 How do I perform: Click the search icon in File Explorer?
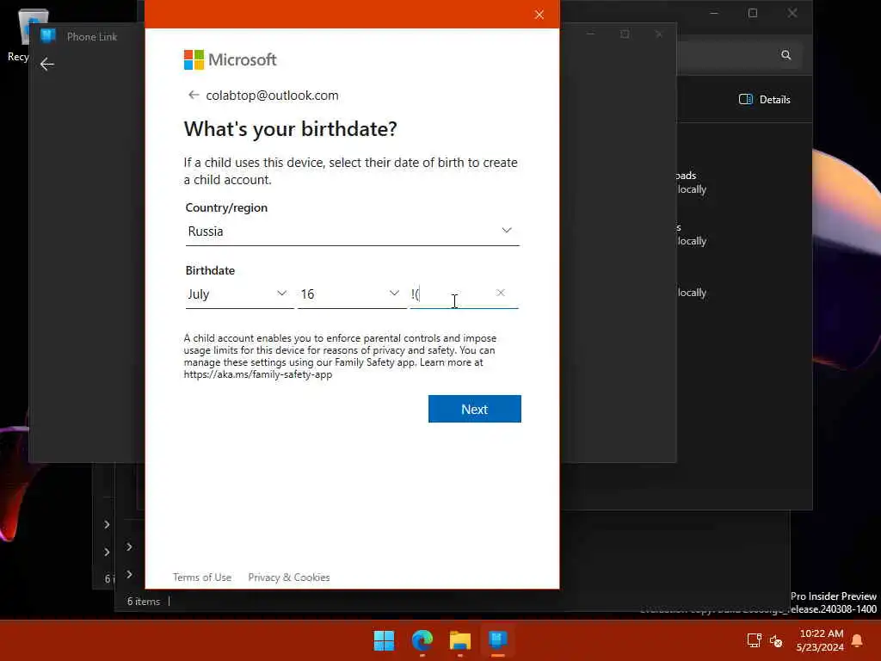point(786,55)
